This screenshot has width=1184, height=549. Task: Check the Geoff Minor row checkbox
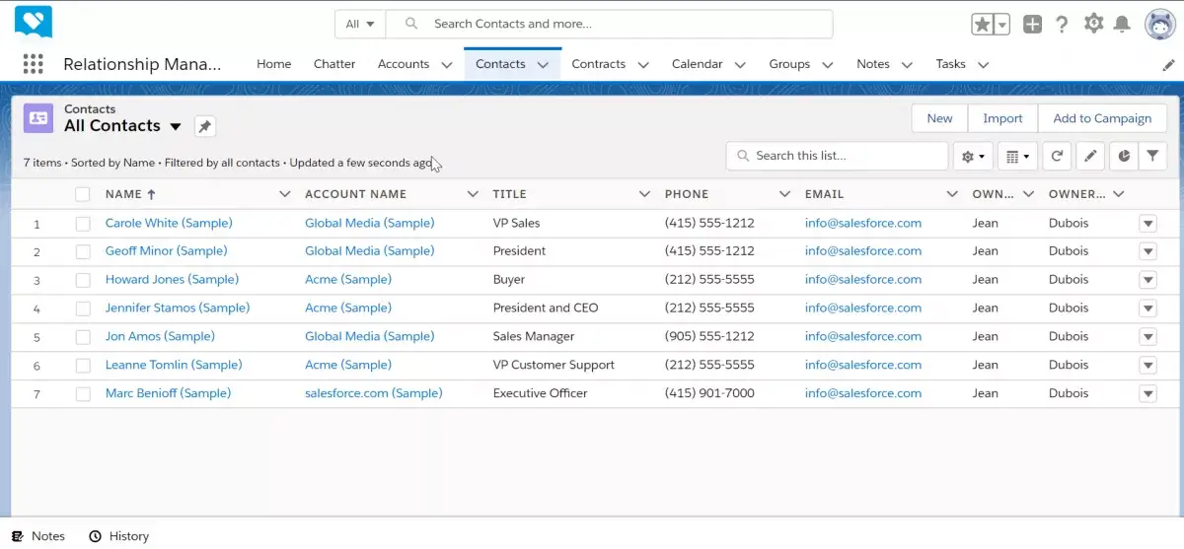coord(83,251)
